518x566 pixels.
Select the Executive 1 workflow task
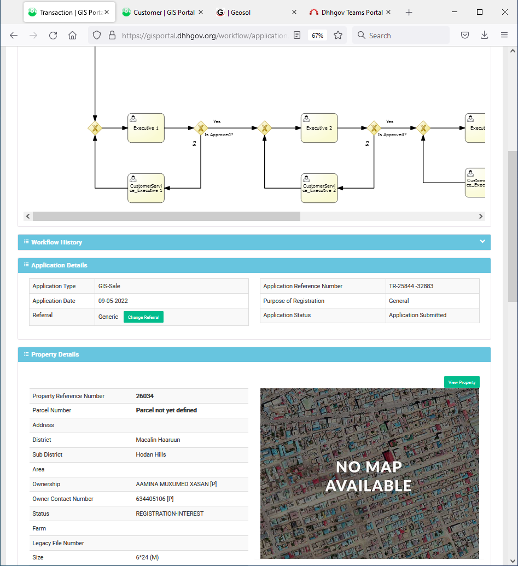coord(146,128)
